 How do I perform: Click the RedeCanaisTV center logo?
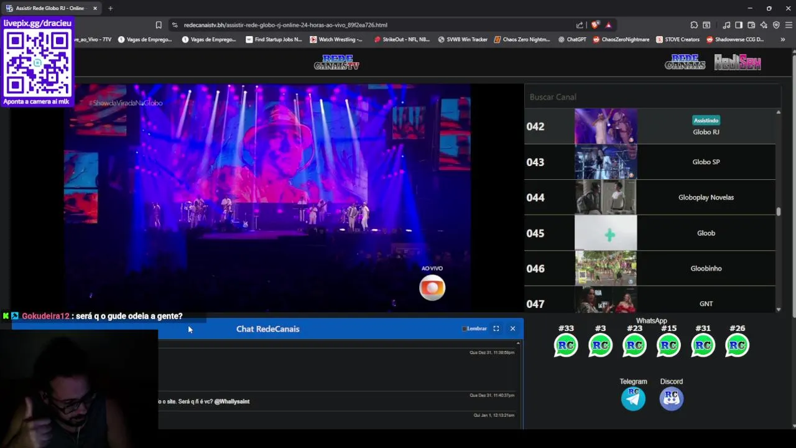[336, 62]
